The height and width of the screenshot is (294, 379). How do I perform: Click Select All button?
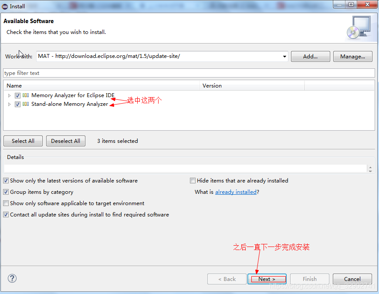(23, 141)
